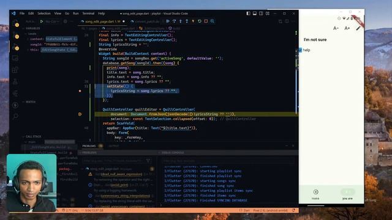Increase font size with A+ in emulator
The width and height of the screenshot is (392, 220).
coord(347,28)
